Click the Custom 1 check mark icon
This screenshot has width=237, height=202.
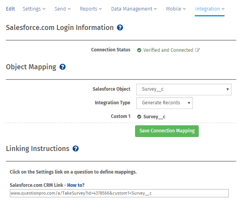coord(139,117)
